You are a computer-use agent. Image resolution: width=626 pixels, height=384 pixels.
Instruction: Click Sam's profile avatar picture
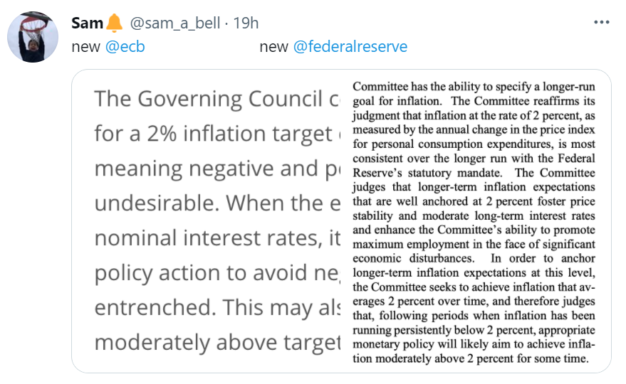pos(33,36)
